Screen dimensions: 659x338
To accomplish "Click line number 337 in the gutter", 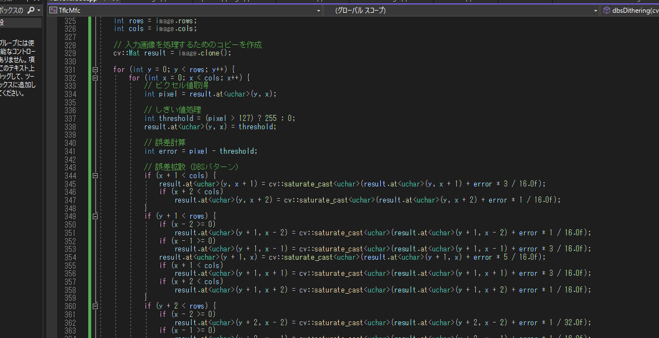I will coord(70,119).
